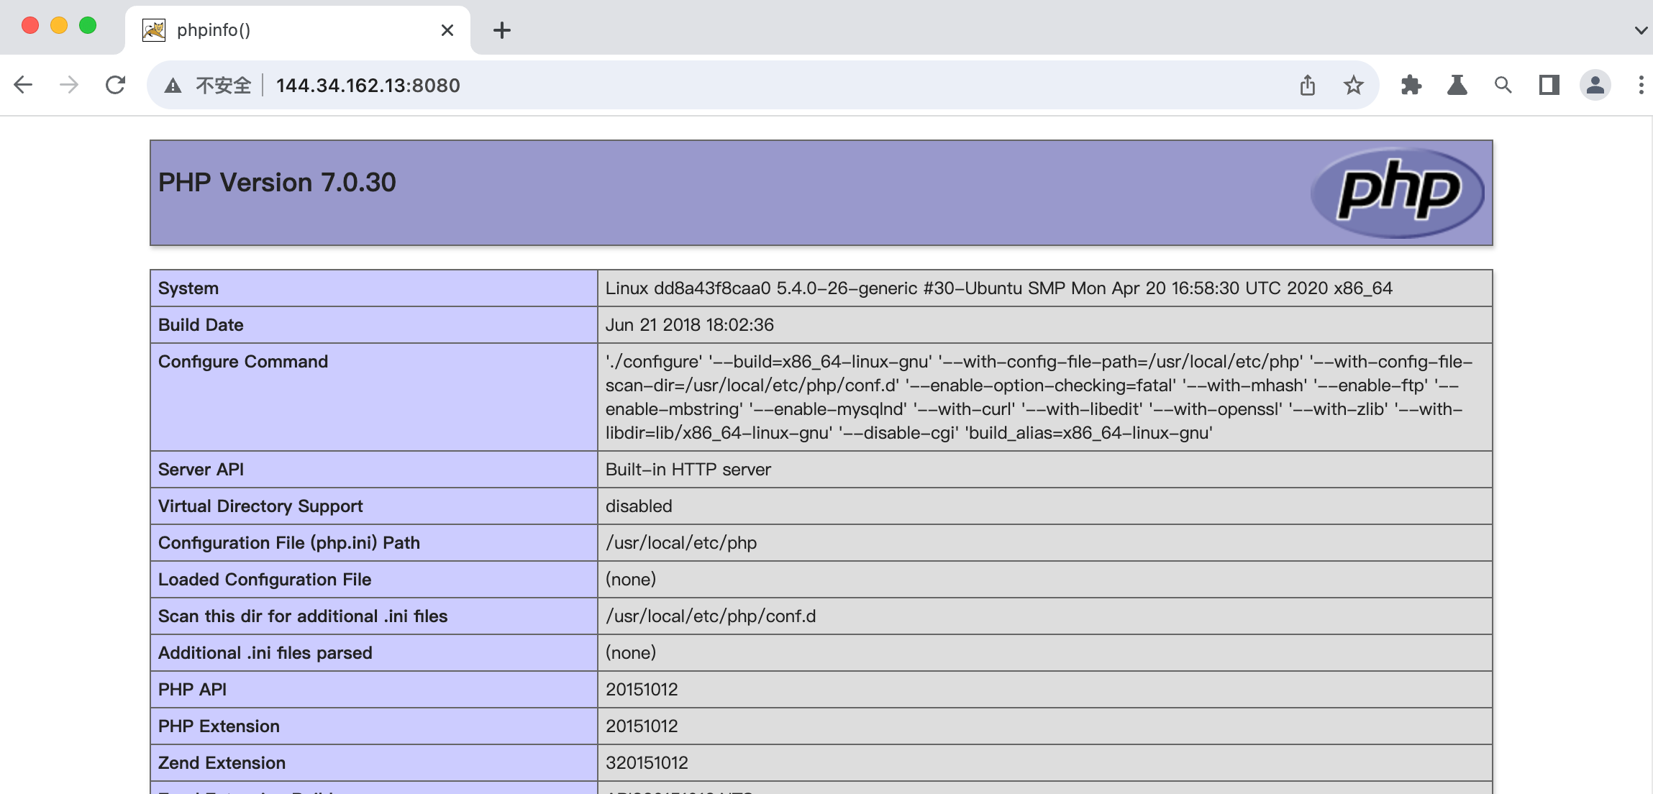
Task: Click the not secure warning icon
Action: (173, 86)
